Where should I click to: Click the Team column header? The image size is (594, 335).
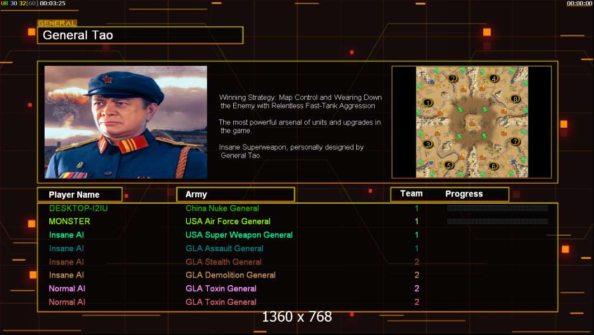pyautogui.click(x=412, y=194)
